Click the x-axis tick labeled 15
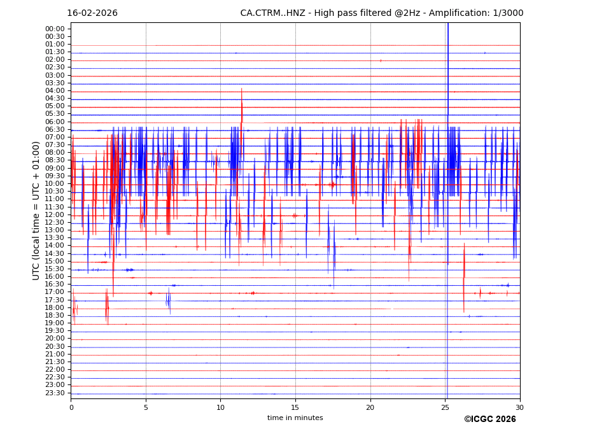 click(x=295, y=407)
